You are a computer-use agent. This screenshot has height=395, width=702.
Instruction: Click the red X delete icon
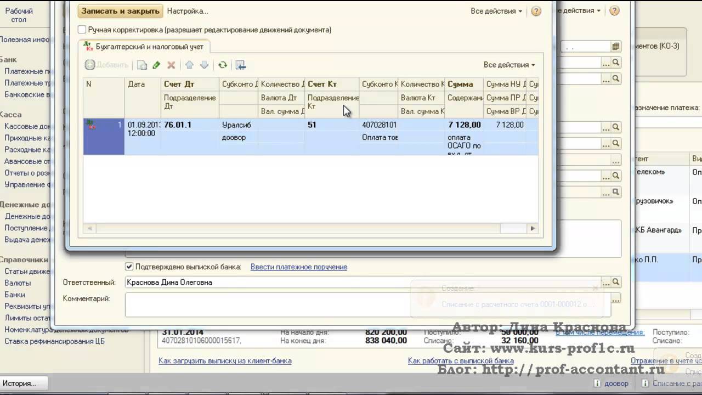coord(171,65)
